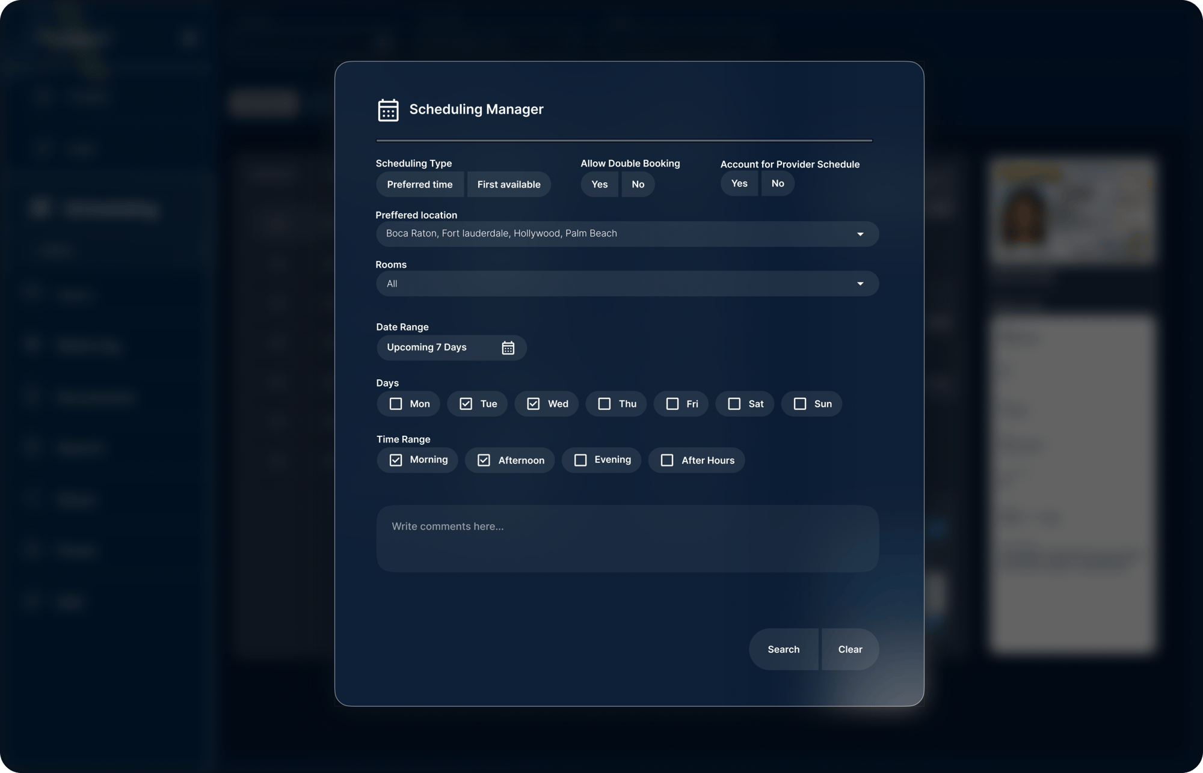Choose First available scheduling type

click(508, 185)
